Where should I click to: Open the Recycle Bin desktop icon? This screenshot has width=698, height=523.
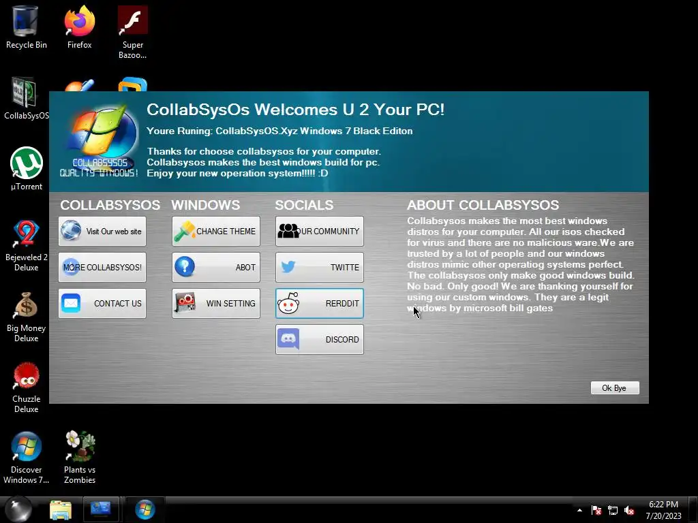click(x=26, y=27)
